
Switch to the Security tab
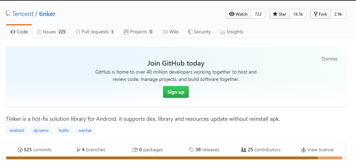click(199, 32)
